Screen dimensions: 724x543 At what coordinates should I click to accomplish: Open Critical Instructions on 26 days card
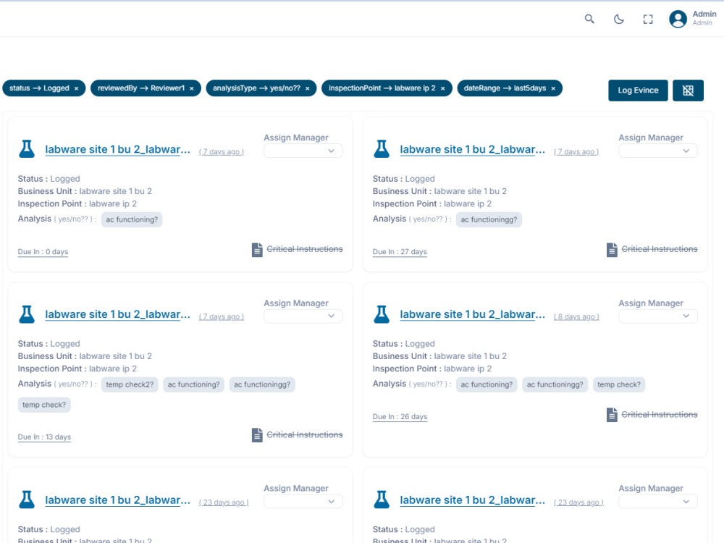click(x=660, y=415)
